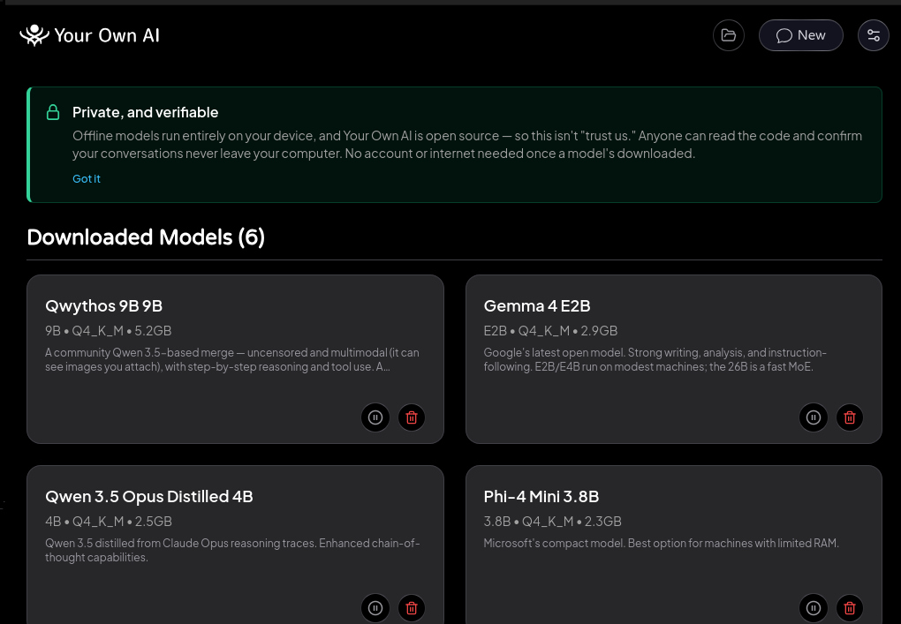Pause the Qwythos 9B 9B model
Screen dimensions: 901x624
[375, 417]
